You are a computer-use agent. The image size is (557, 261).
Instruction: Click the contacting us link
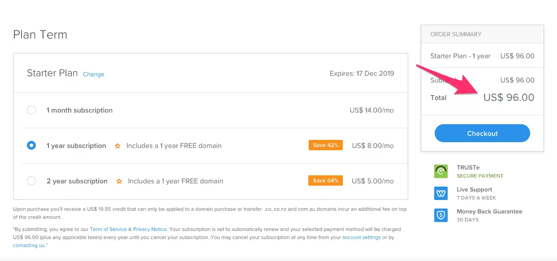point(29,245)
